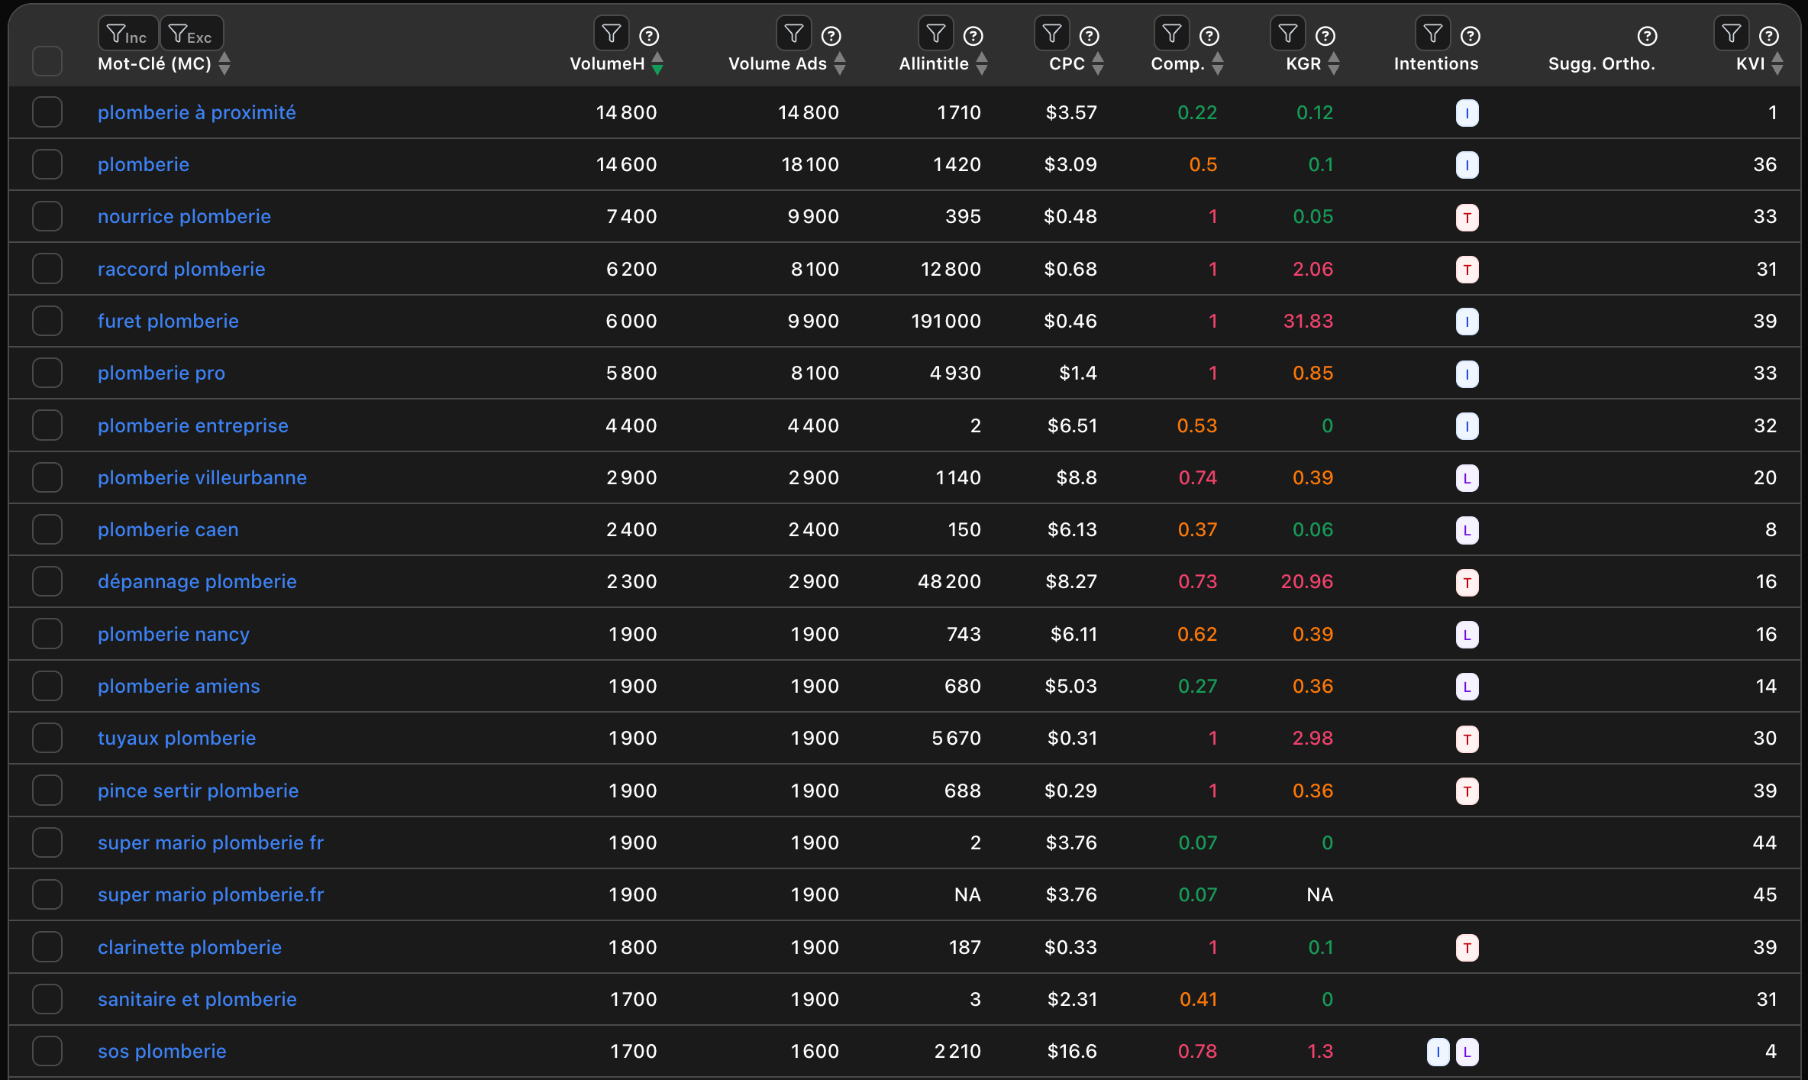This screenshot has height=1080, width=1808.
Task: Sort by the VolumeH column arrows
Action: (x=657, y=63)
